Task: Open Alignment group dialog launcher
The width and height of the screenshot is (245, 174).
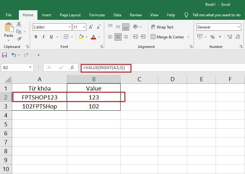Action: [x=191, y=47]
